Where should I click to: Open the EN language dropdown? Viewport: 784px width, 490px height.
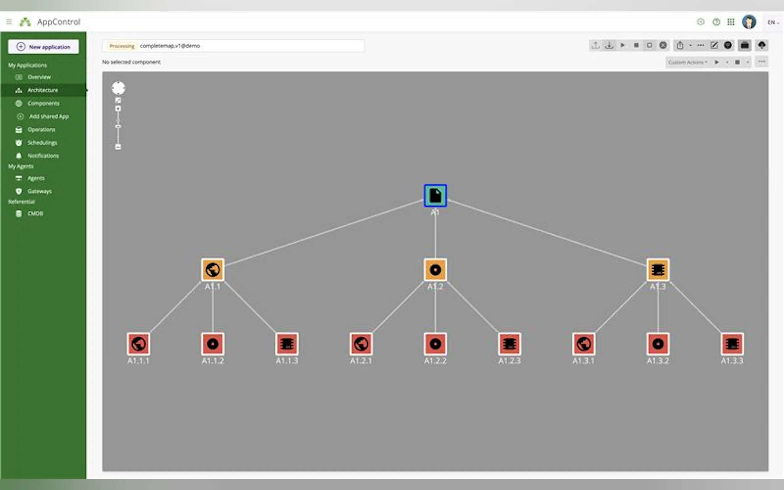click(x=773, y=22)
